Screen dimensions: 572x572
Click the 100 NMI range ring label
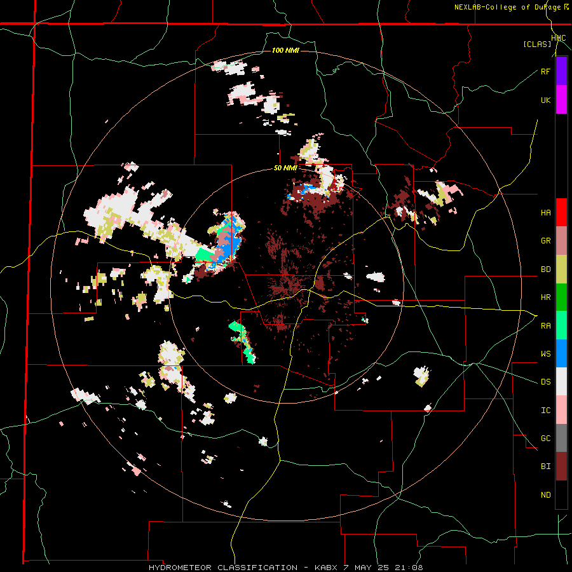tap(285, 50)
